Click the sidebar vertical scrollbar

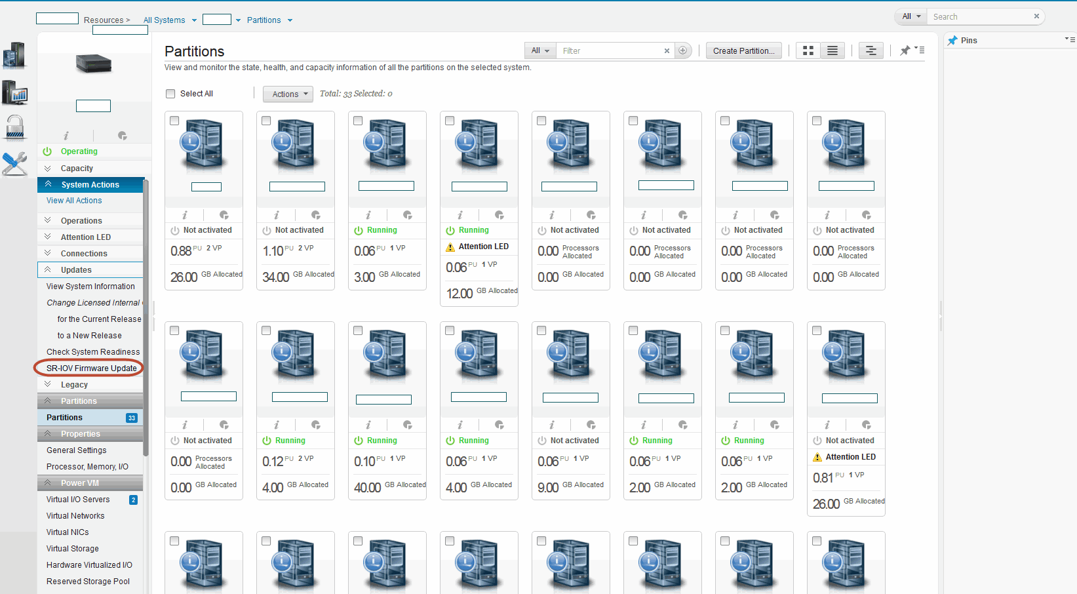[x=146, y=315]
